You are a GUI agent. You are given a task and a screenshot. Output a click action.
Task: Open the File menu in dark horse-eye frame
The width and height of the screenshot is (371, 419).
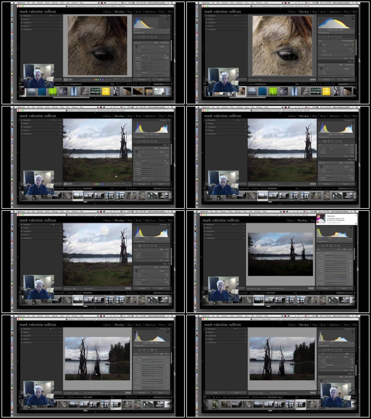click(x=28, y=3)
